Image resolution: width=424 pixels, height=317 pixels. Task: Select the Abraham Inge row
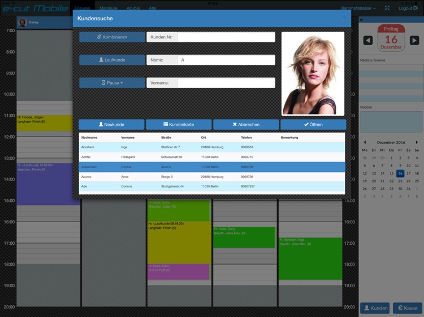pyautogui.click(x=212, y=147)
